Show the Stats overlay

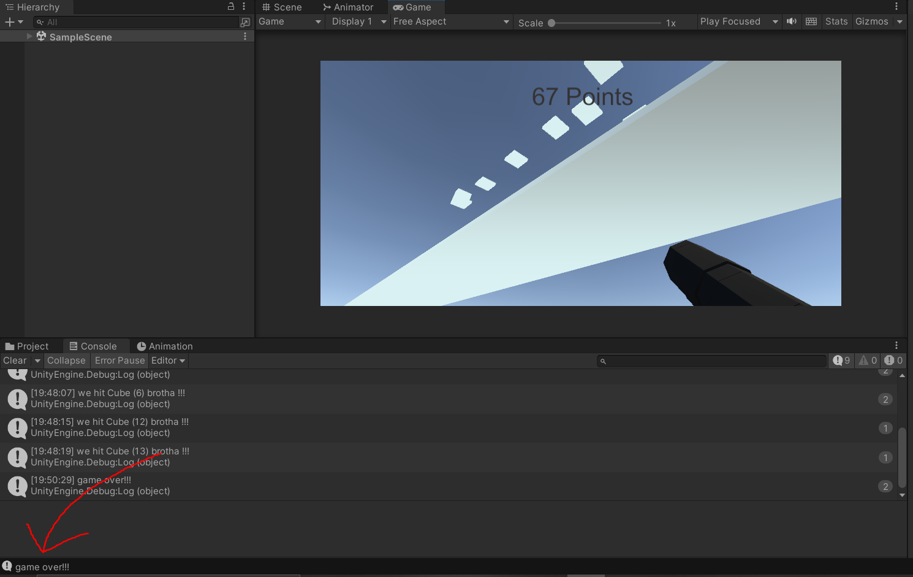tap(836, 21)
